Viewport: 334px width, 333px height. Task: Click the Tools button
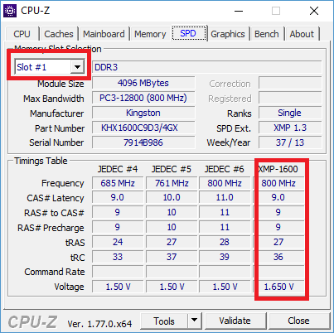pyautogui.click(x=164, y=321)
